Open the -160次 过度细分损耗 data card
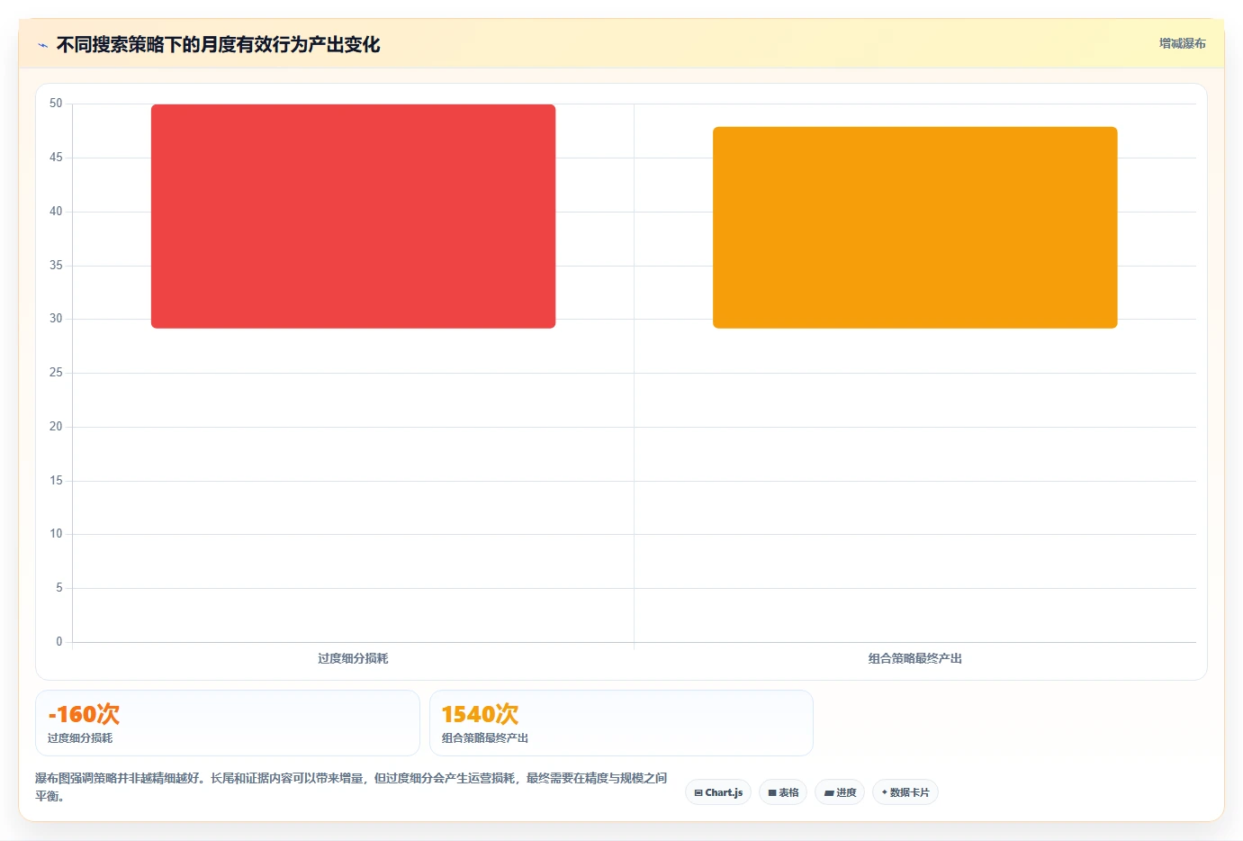This screenshot has width=1243, height=841. point(228,723)
